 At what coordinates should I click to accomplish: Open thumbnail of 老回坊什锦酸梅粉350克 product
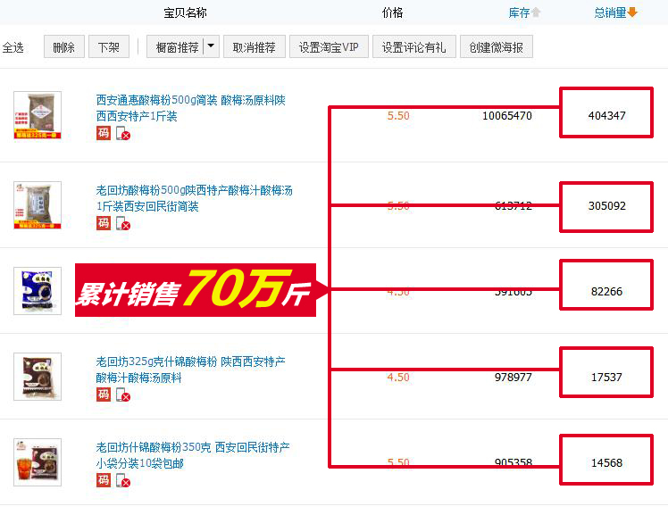tap(38, 462)
